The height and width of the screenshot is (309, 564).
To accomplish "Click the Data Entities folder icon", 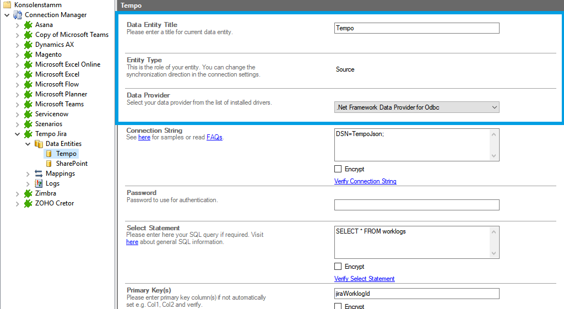I will [39, 144].
